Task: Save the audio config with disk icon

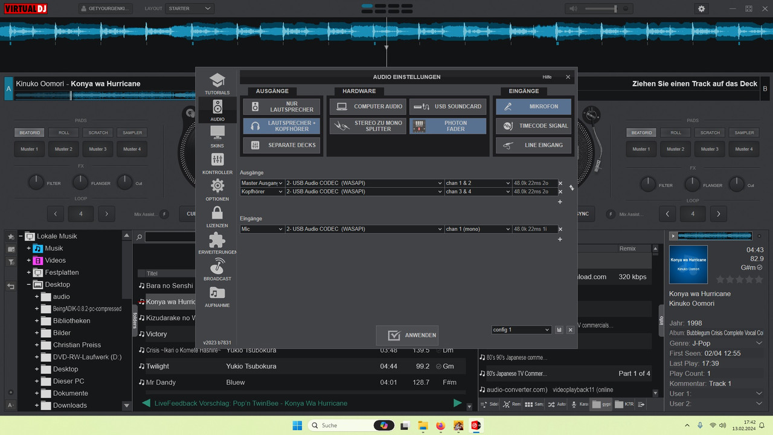Action: [x=559, y=330]
